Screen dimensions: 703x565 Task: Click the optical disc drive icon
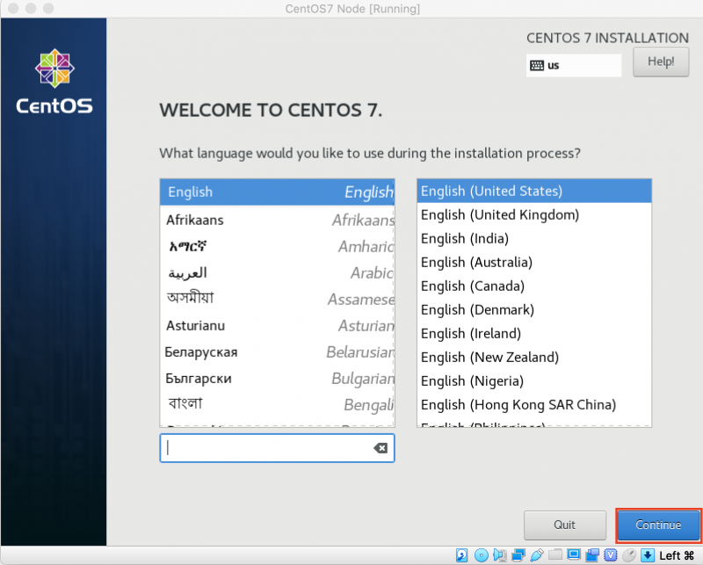pos(481,555)
